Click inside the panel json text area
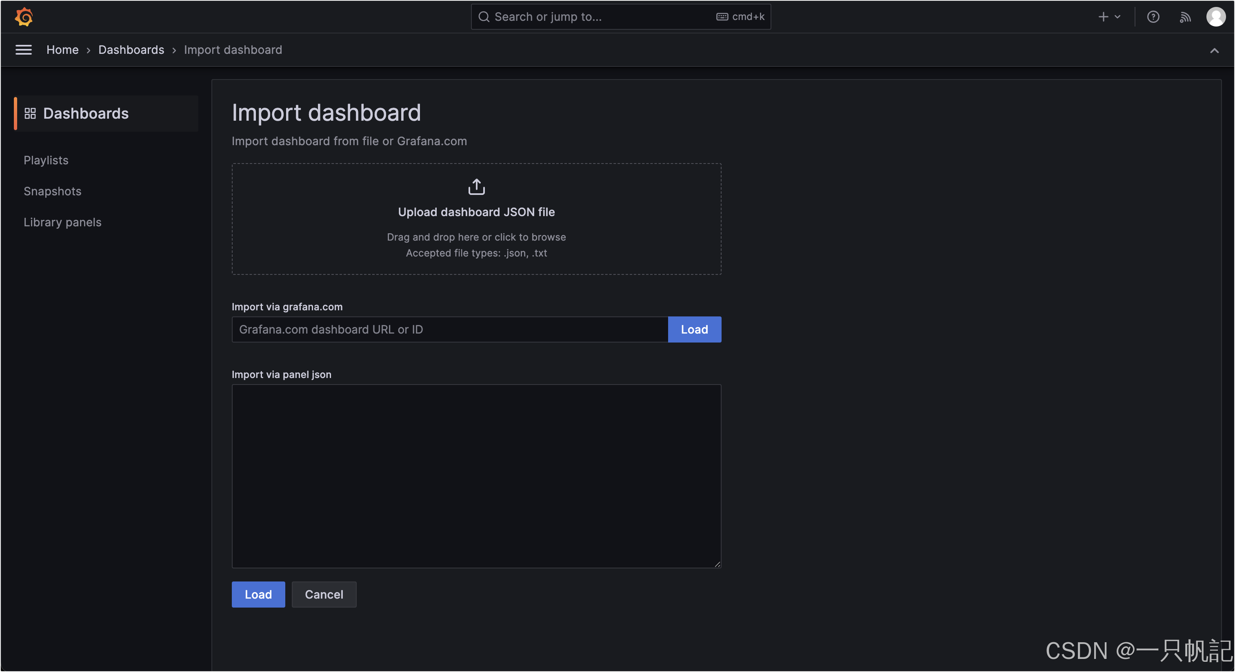This screenshot has height=672, width=1235. coord(476,475)
